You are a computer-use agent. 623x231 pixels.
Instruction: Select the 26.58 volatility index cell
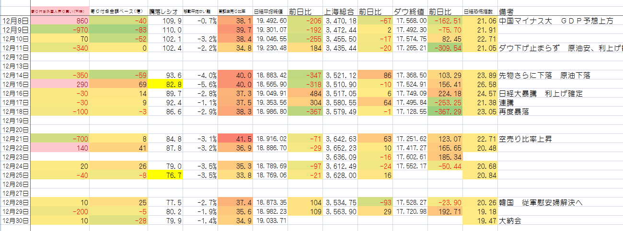pos(480,84)
